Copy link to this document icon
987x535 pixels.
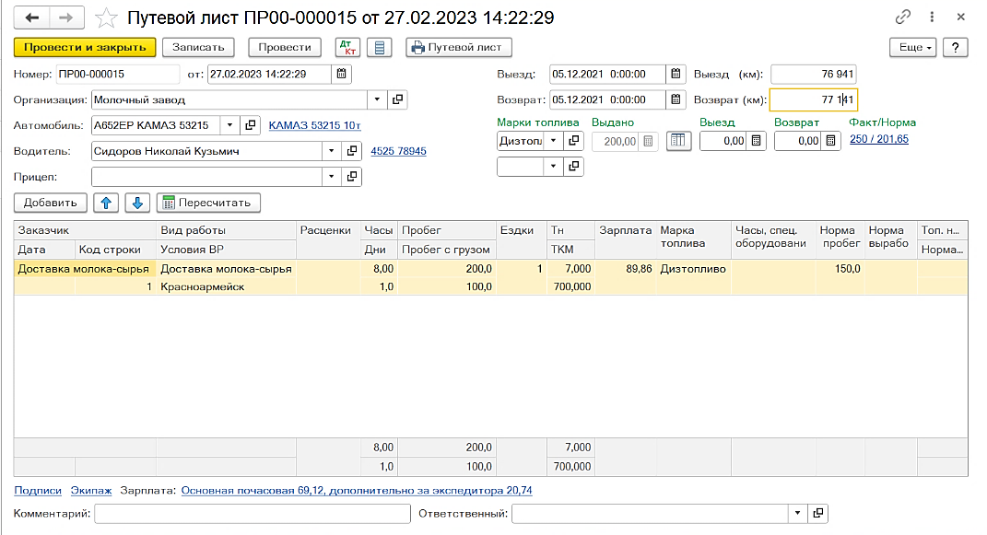[x=902, y=17]
